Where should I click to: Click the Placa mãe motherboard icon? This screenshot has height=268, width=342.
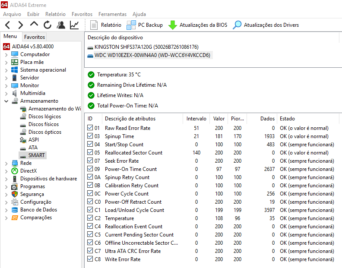point(15,62)
